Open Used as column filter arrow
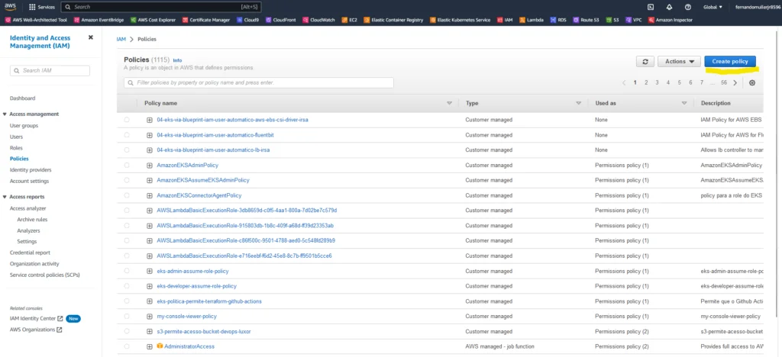The image size is (782, 357). (x=684, y=103)
